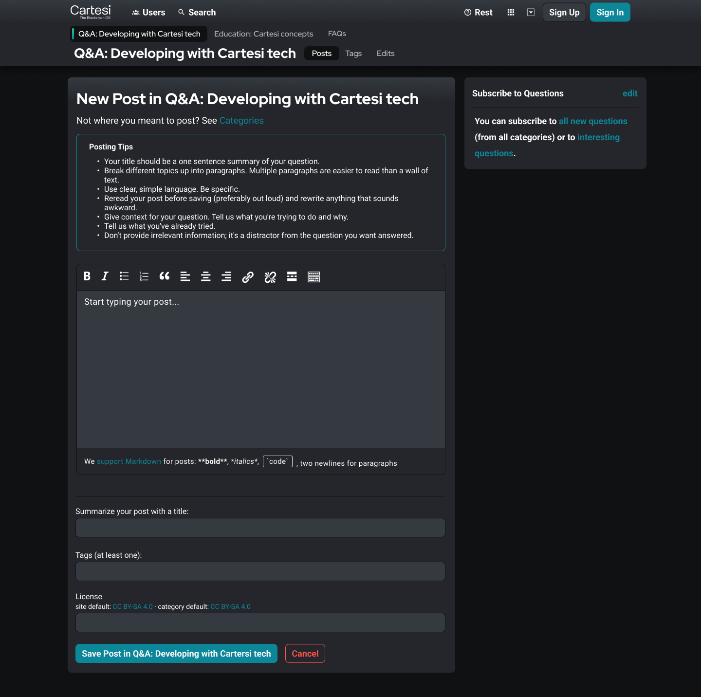Align text to the right
Image resolution: width=701 pixels, height=697 pixels.
226,276
